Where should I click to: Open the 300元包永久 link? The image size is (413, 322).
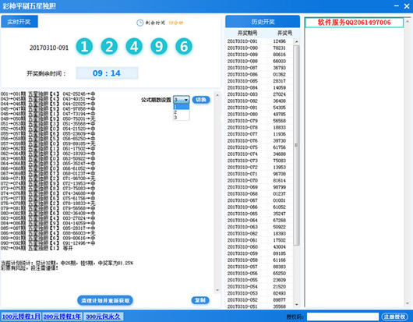coord(103,317)
